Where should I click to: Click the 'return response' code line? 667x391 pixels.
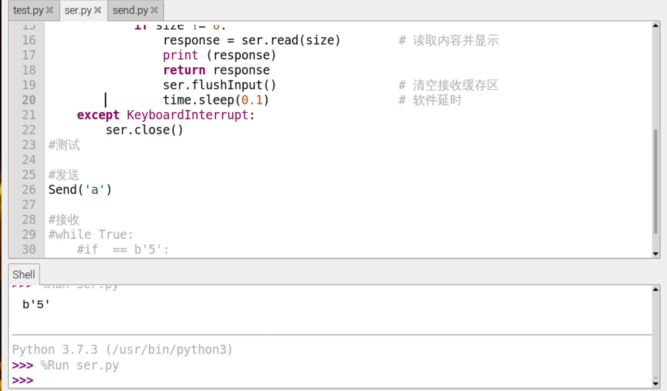tap(216, 70)
